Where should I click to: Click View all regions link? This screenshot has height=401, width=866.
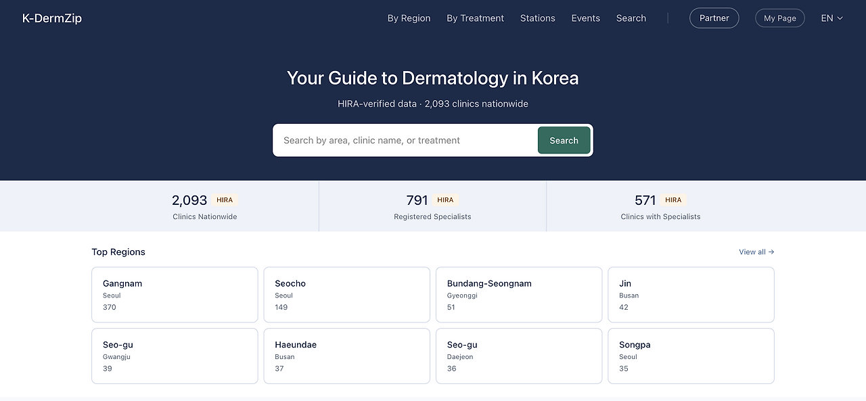[x=756, y=252]
